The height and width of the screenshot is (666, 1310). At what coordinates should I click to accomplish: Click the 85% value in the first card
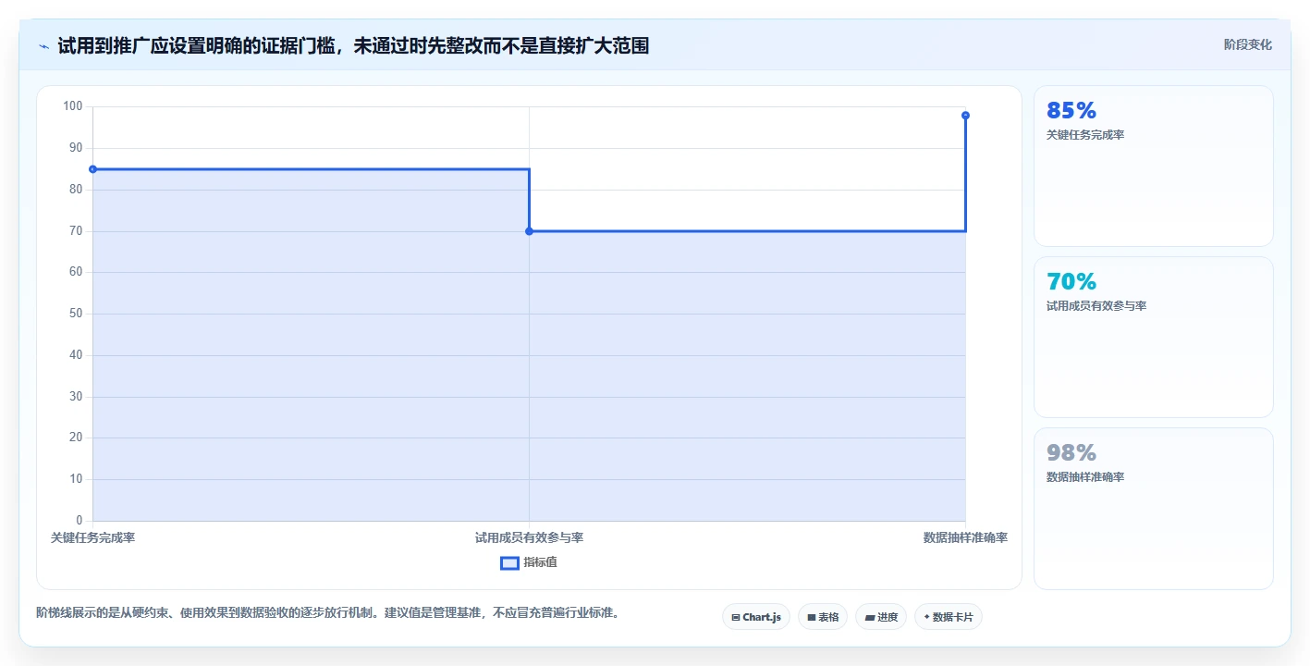pyautogui.click(x=1071, y=110)
